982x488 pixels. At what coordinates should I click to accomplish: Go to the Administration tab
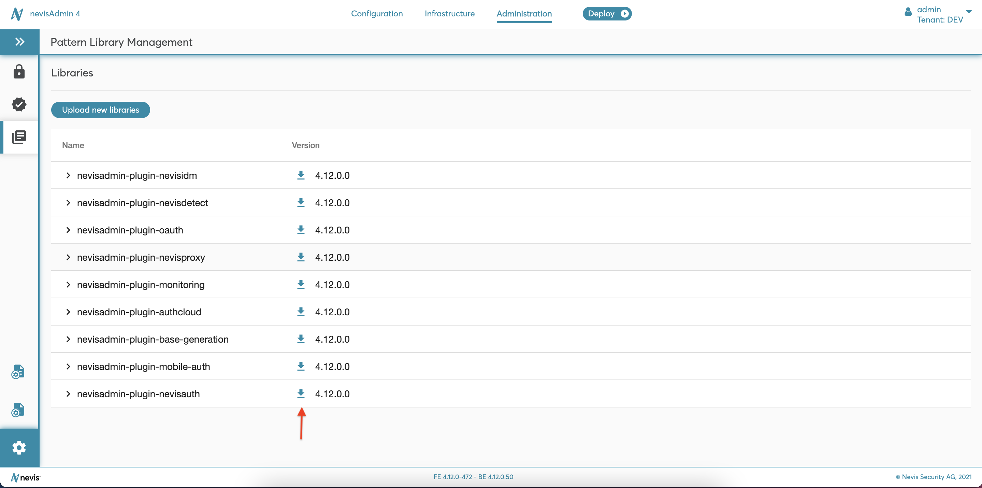click(x=524, y=14)
